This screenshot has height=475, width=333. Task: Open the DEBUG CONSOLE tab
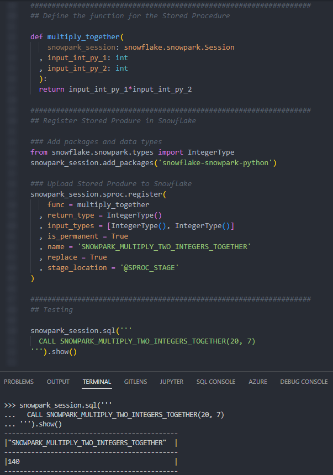[304, 382]
